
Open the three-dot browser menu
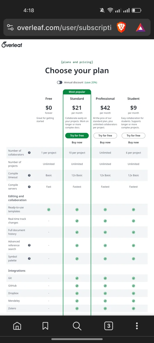pos(137,326)
